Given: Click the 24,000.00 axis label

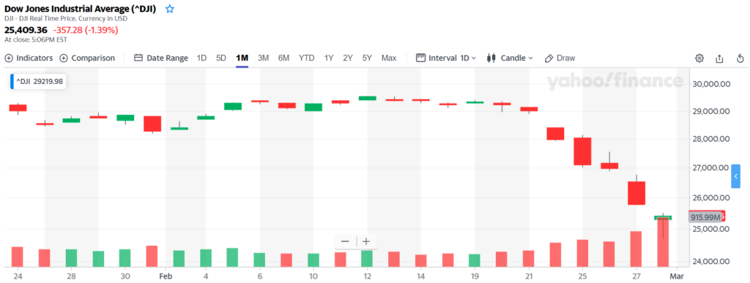Looking at the screenshot, I should (x=711, y=261).
